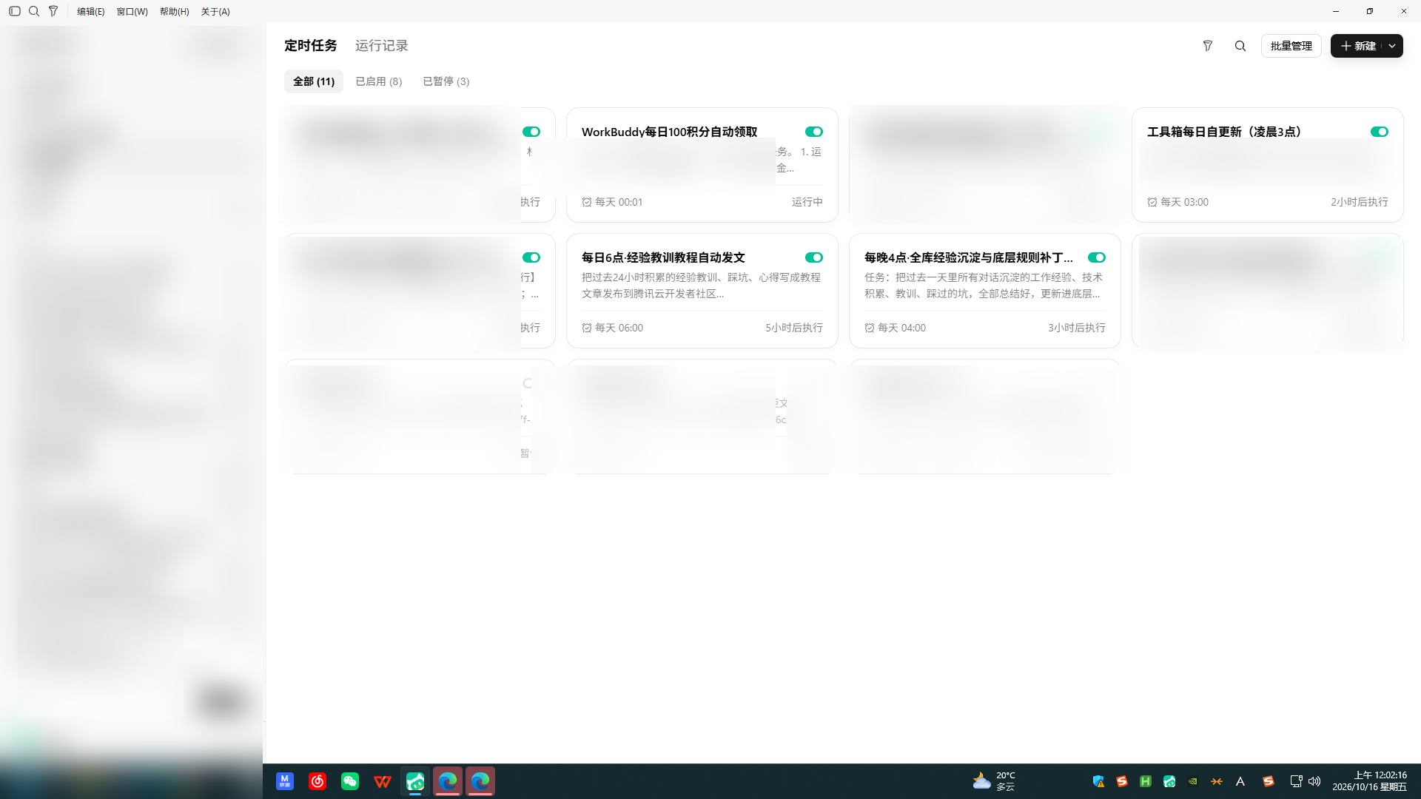The image size is (1421, 799).
Task: Click the 每天 03:00 schedule text
Action: [1184, 202]
